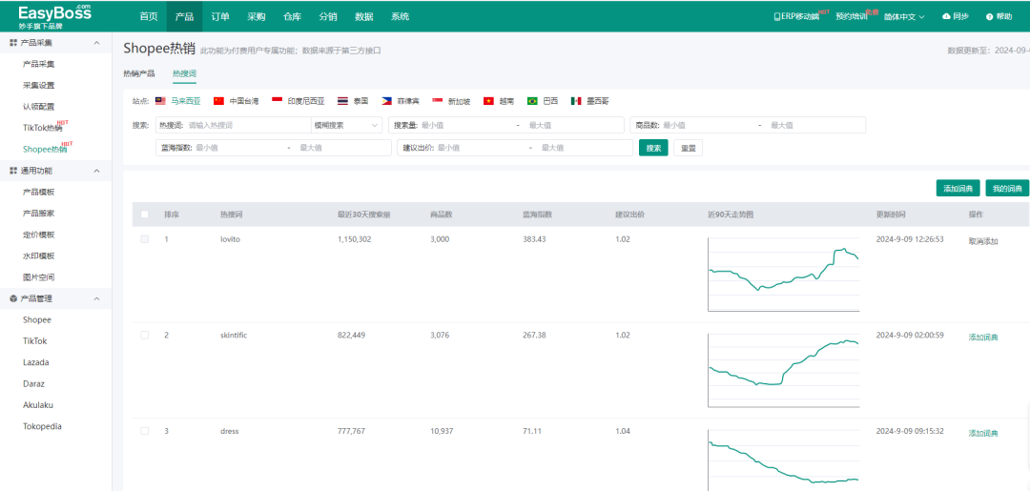Screen dimensions: 1030x491
Task: Open the 系统 top menu
Action: [400, 16]
